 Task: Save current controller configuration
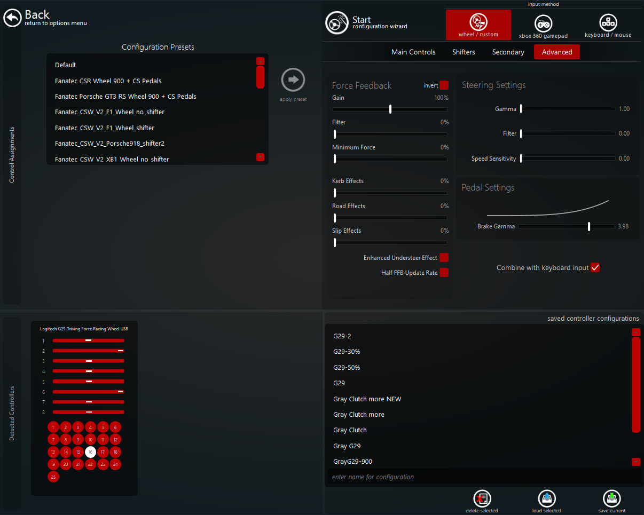(611, 499)
